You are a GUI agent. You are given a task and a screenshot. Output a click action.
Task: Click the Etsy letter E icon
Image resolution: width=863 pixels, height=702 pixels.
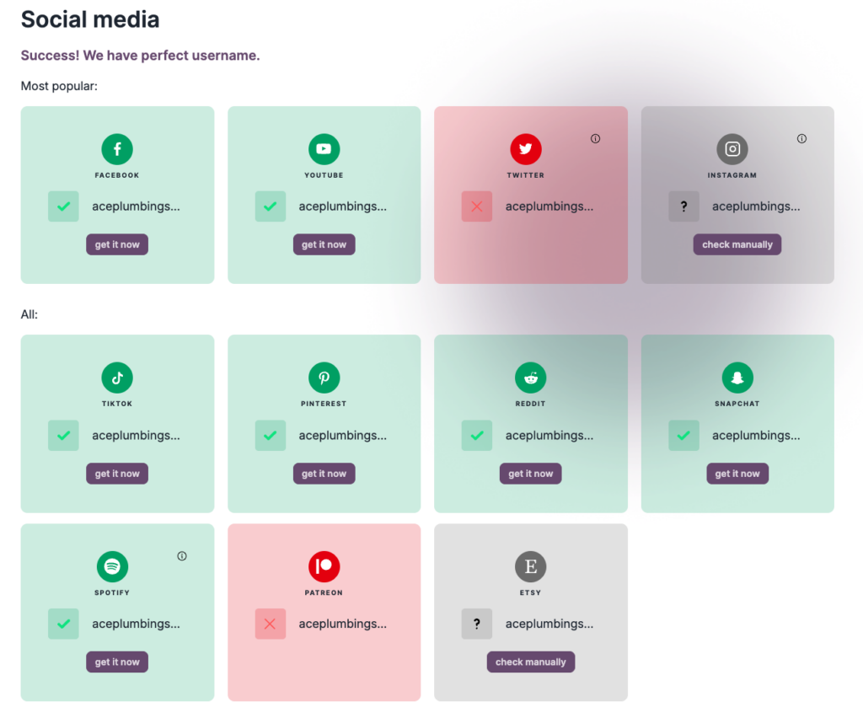531,566
